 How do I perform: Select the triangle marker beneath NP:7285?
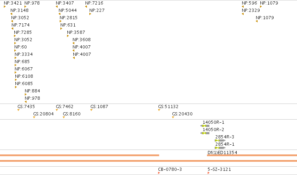point(15,36)
